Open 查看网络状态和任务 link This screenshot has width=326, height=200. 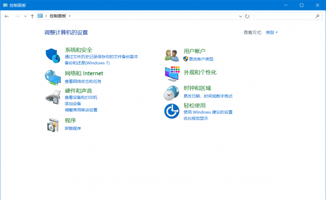click(x=83, y=81)
